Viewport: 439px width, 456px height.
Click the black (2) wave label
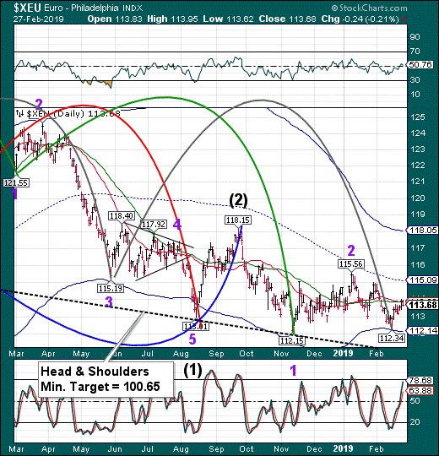click(238, 201)
